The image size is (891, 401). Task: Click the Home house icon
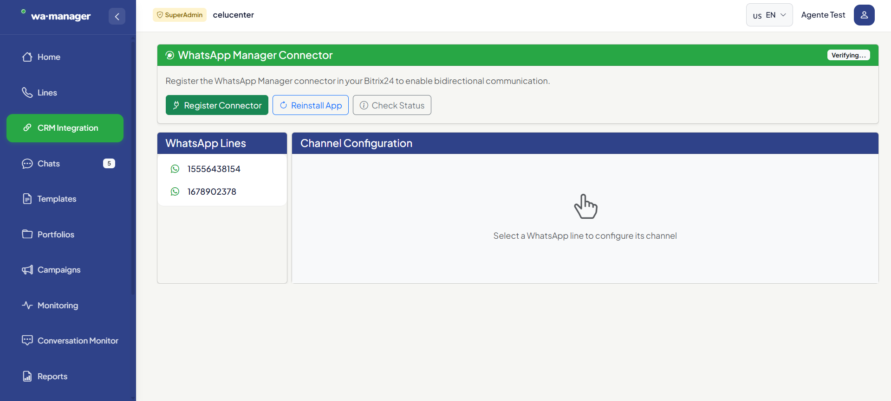pos(27,57)
